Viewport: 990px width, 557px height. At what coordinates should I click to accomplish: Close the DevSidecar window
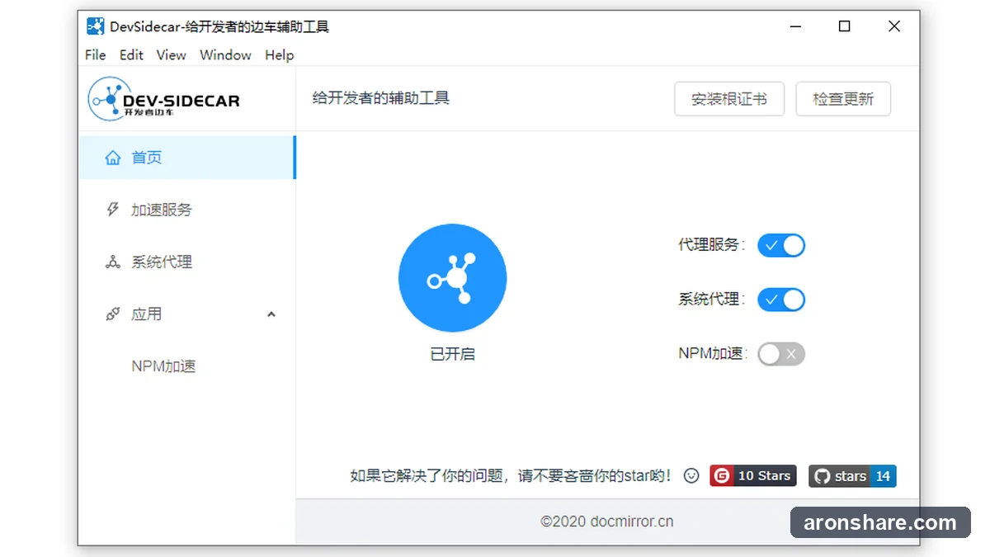[x=894, y=26]
